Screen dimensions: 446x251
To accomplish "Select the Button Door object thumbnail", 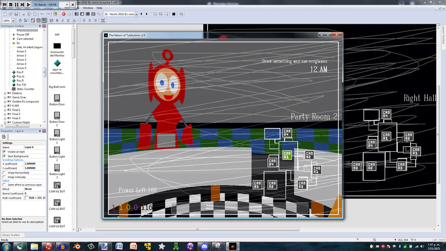I will (x=57, y=98).
